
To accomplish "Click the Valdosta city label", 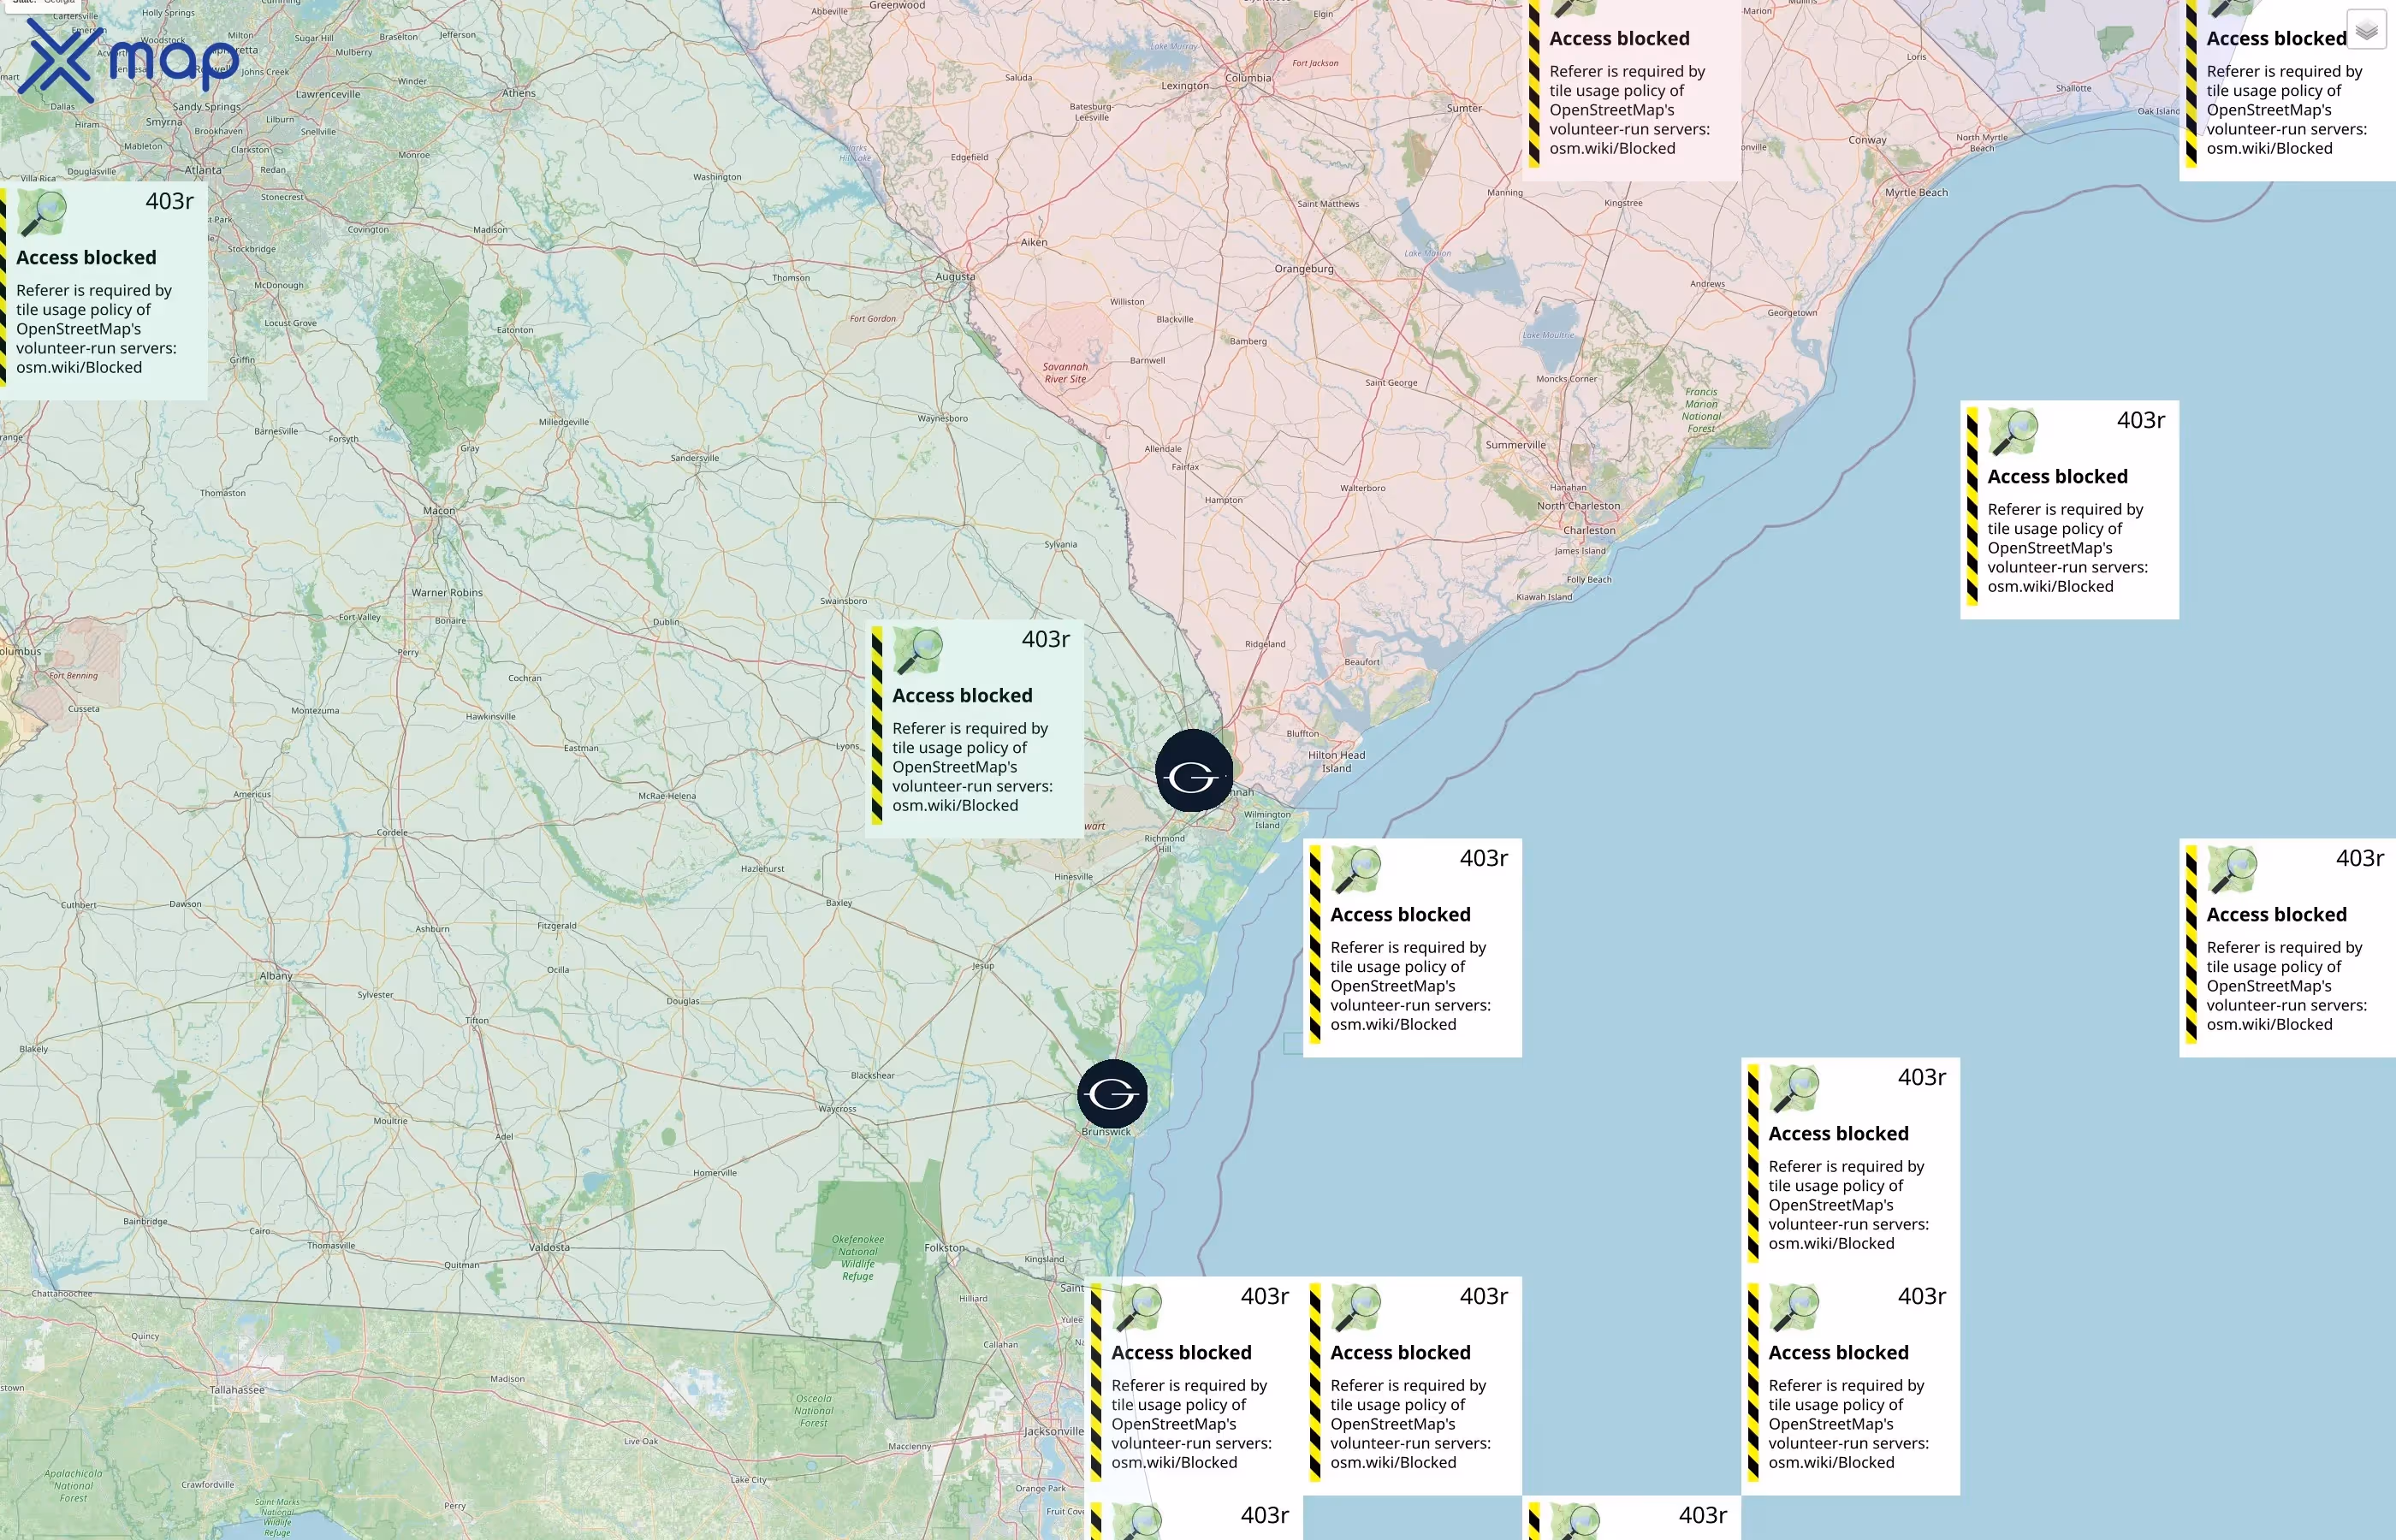I will click(549, 1248).
